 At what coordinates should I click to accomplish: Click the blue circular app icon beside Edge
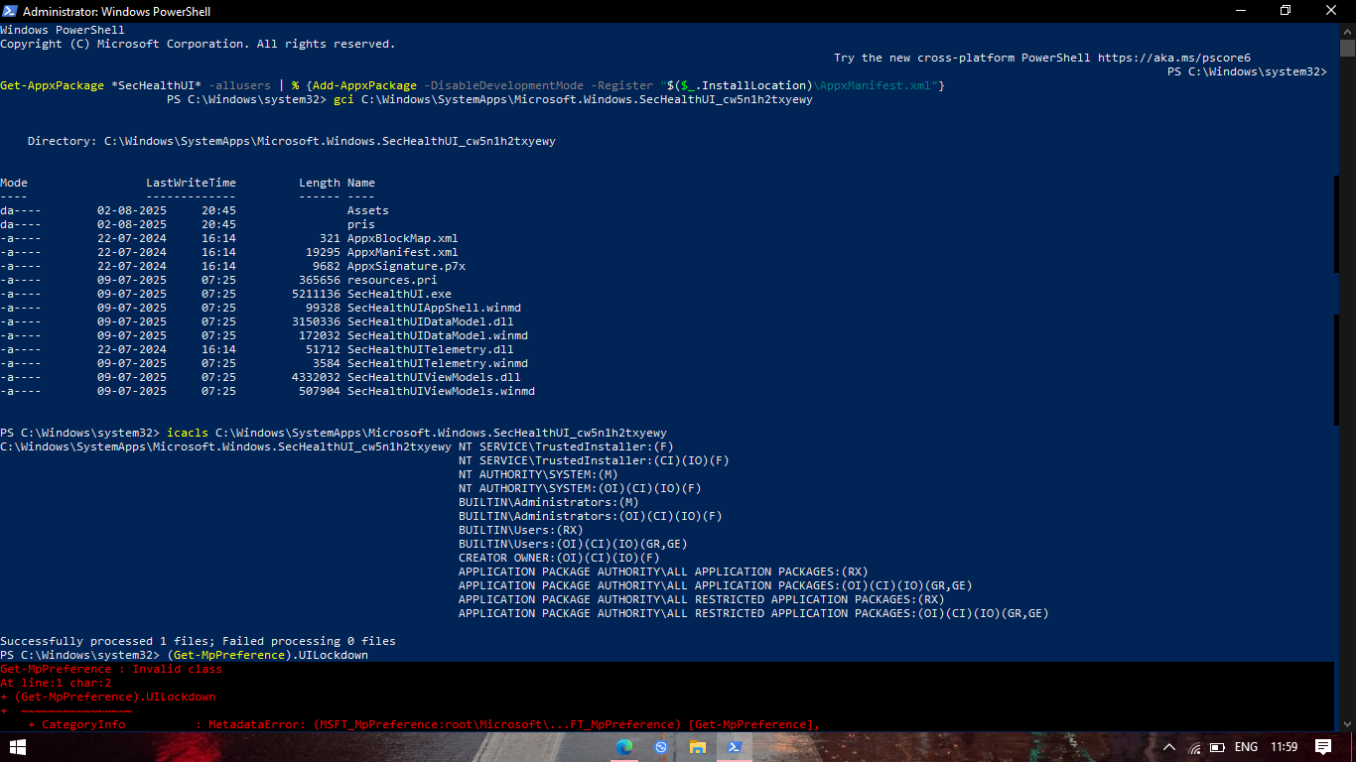(661, 747)
